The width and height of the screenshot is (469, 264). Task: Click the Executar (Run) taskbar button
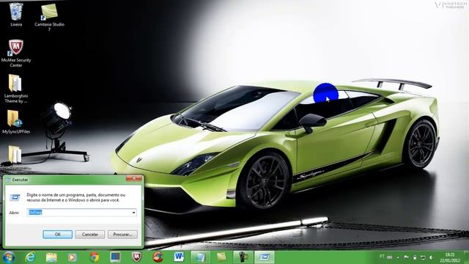265,257
